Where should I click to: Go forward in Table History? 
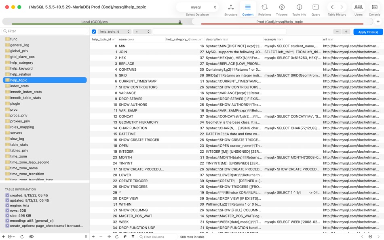click(342, 7)
